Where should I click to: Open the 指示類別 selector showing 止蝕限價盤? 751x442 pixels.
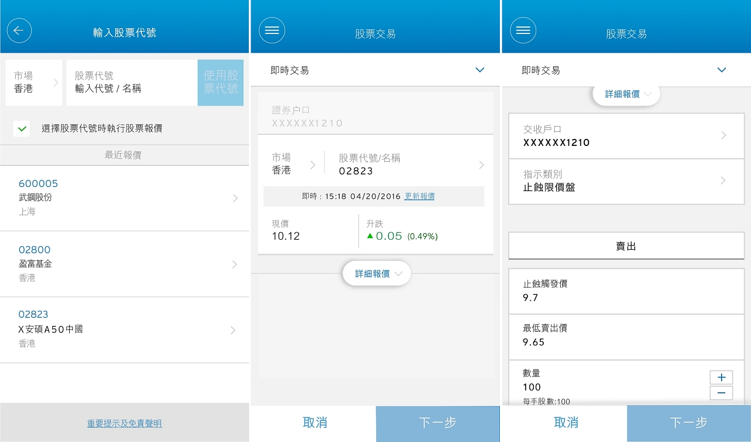click(626, 181)
